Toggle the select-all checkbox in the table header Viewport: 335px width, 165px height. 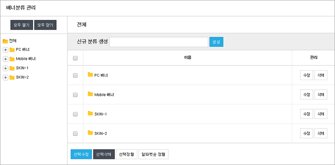point(75,58)
